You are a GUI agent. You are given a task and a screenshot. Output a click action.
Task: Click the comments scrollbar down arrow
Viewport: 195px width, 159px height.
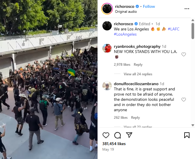tap(193, 125)
